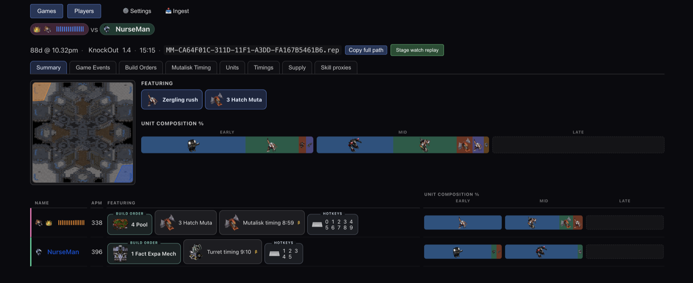Open the Games page
693x283 pixels.
pyautogui.click(x=46, y=11)
